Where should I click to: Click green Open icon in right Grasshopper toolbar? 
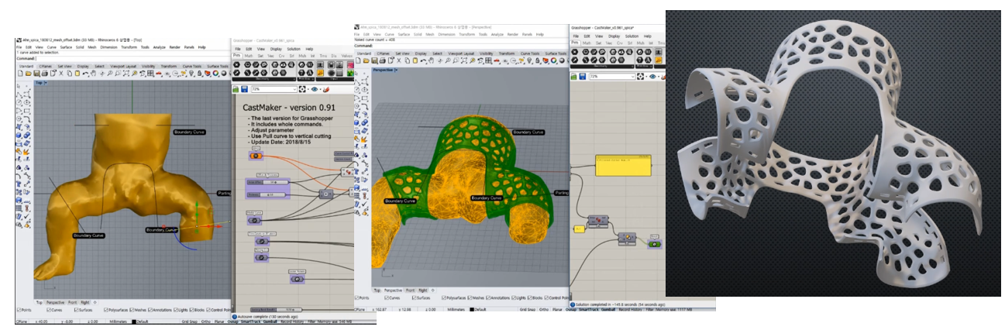pyautogui.click(x=574, y=77)
